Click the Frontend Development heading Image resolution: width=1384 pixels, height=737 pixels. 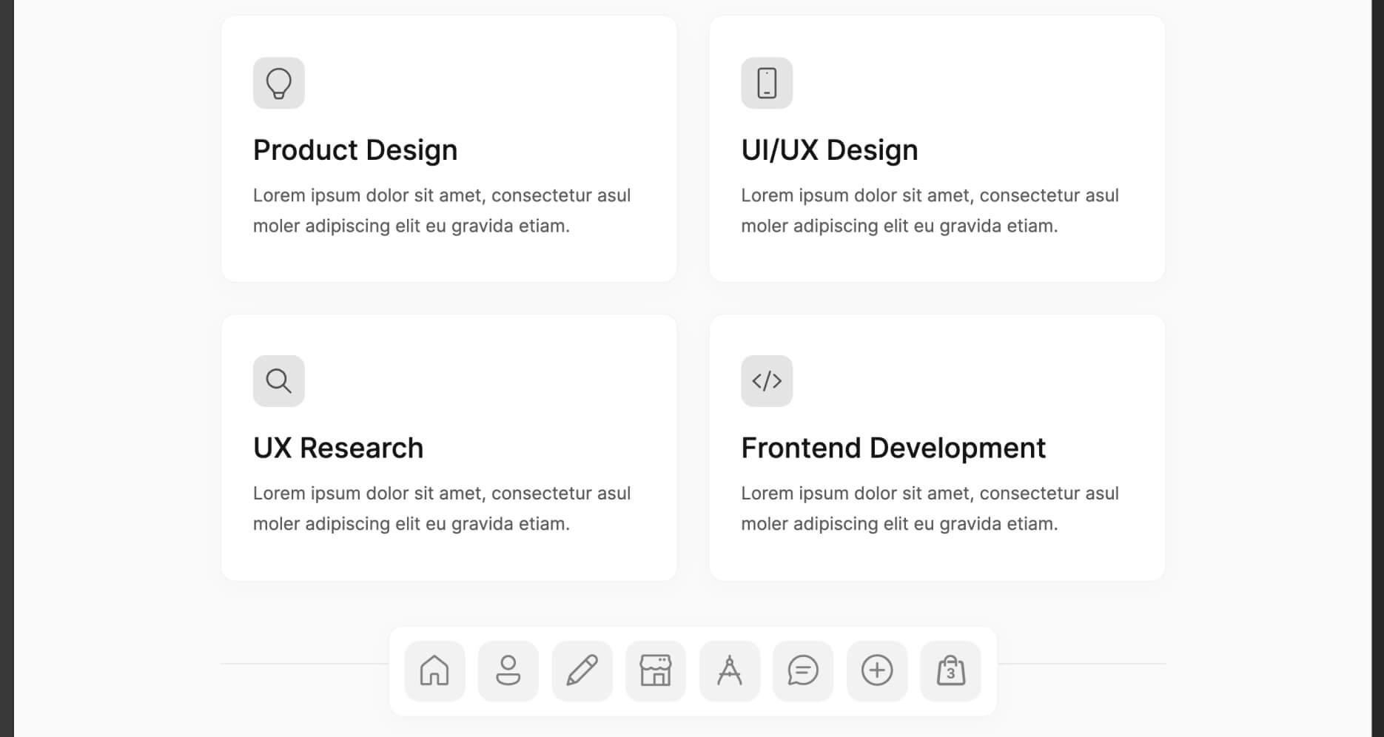tap(893, 447)
